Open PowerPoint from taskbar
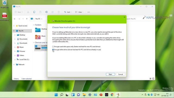 coord(101,95)
